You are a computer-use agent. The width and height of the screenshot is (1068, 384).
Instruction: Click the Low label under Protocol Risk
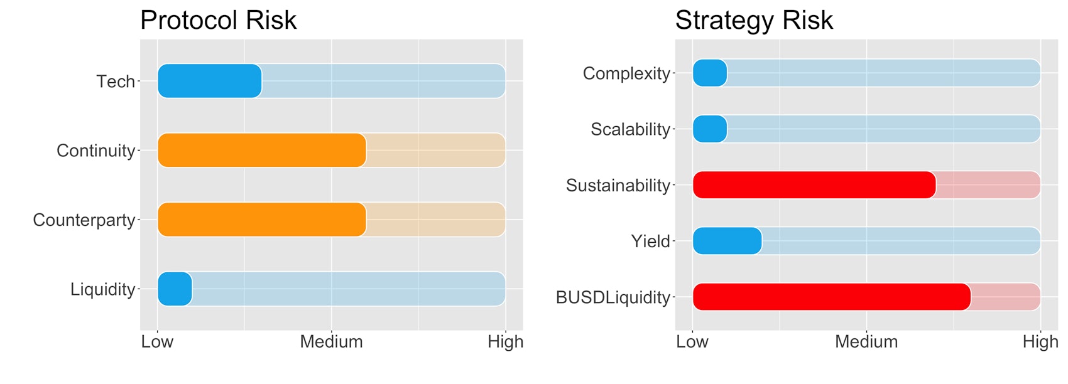(157, 342)
